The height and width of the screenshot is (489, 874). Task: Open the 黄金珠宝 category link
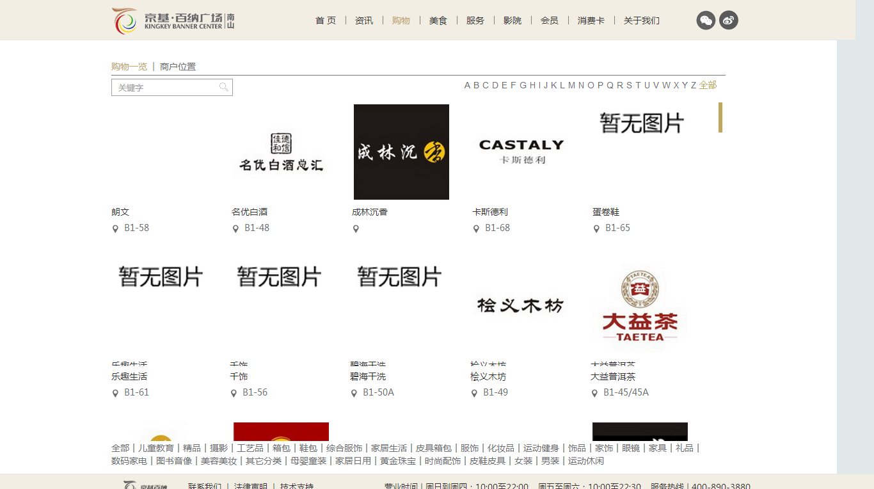pyautogui.click(x=397, y=460)
